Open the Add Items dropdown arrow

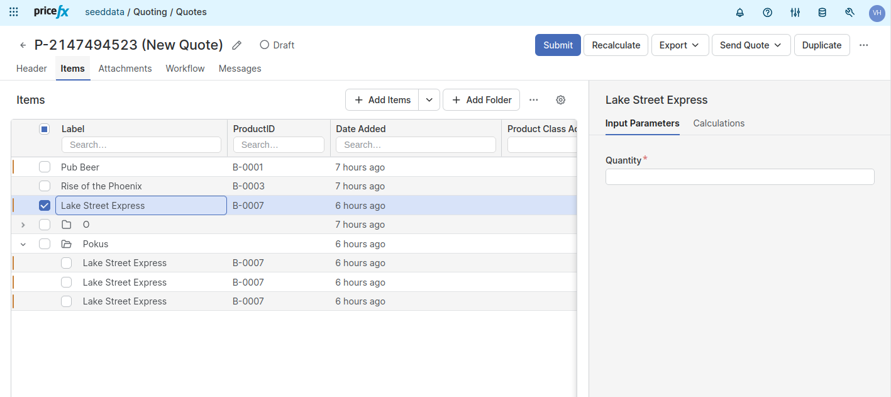click(x=429, y=100)
